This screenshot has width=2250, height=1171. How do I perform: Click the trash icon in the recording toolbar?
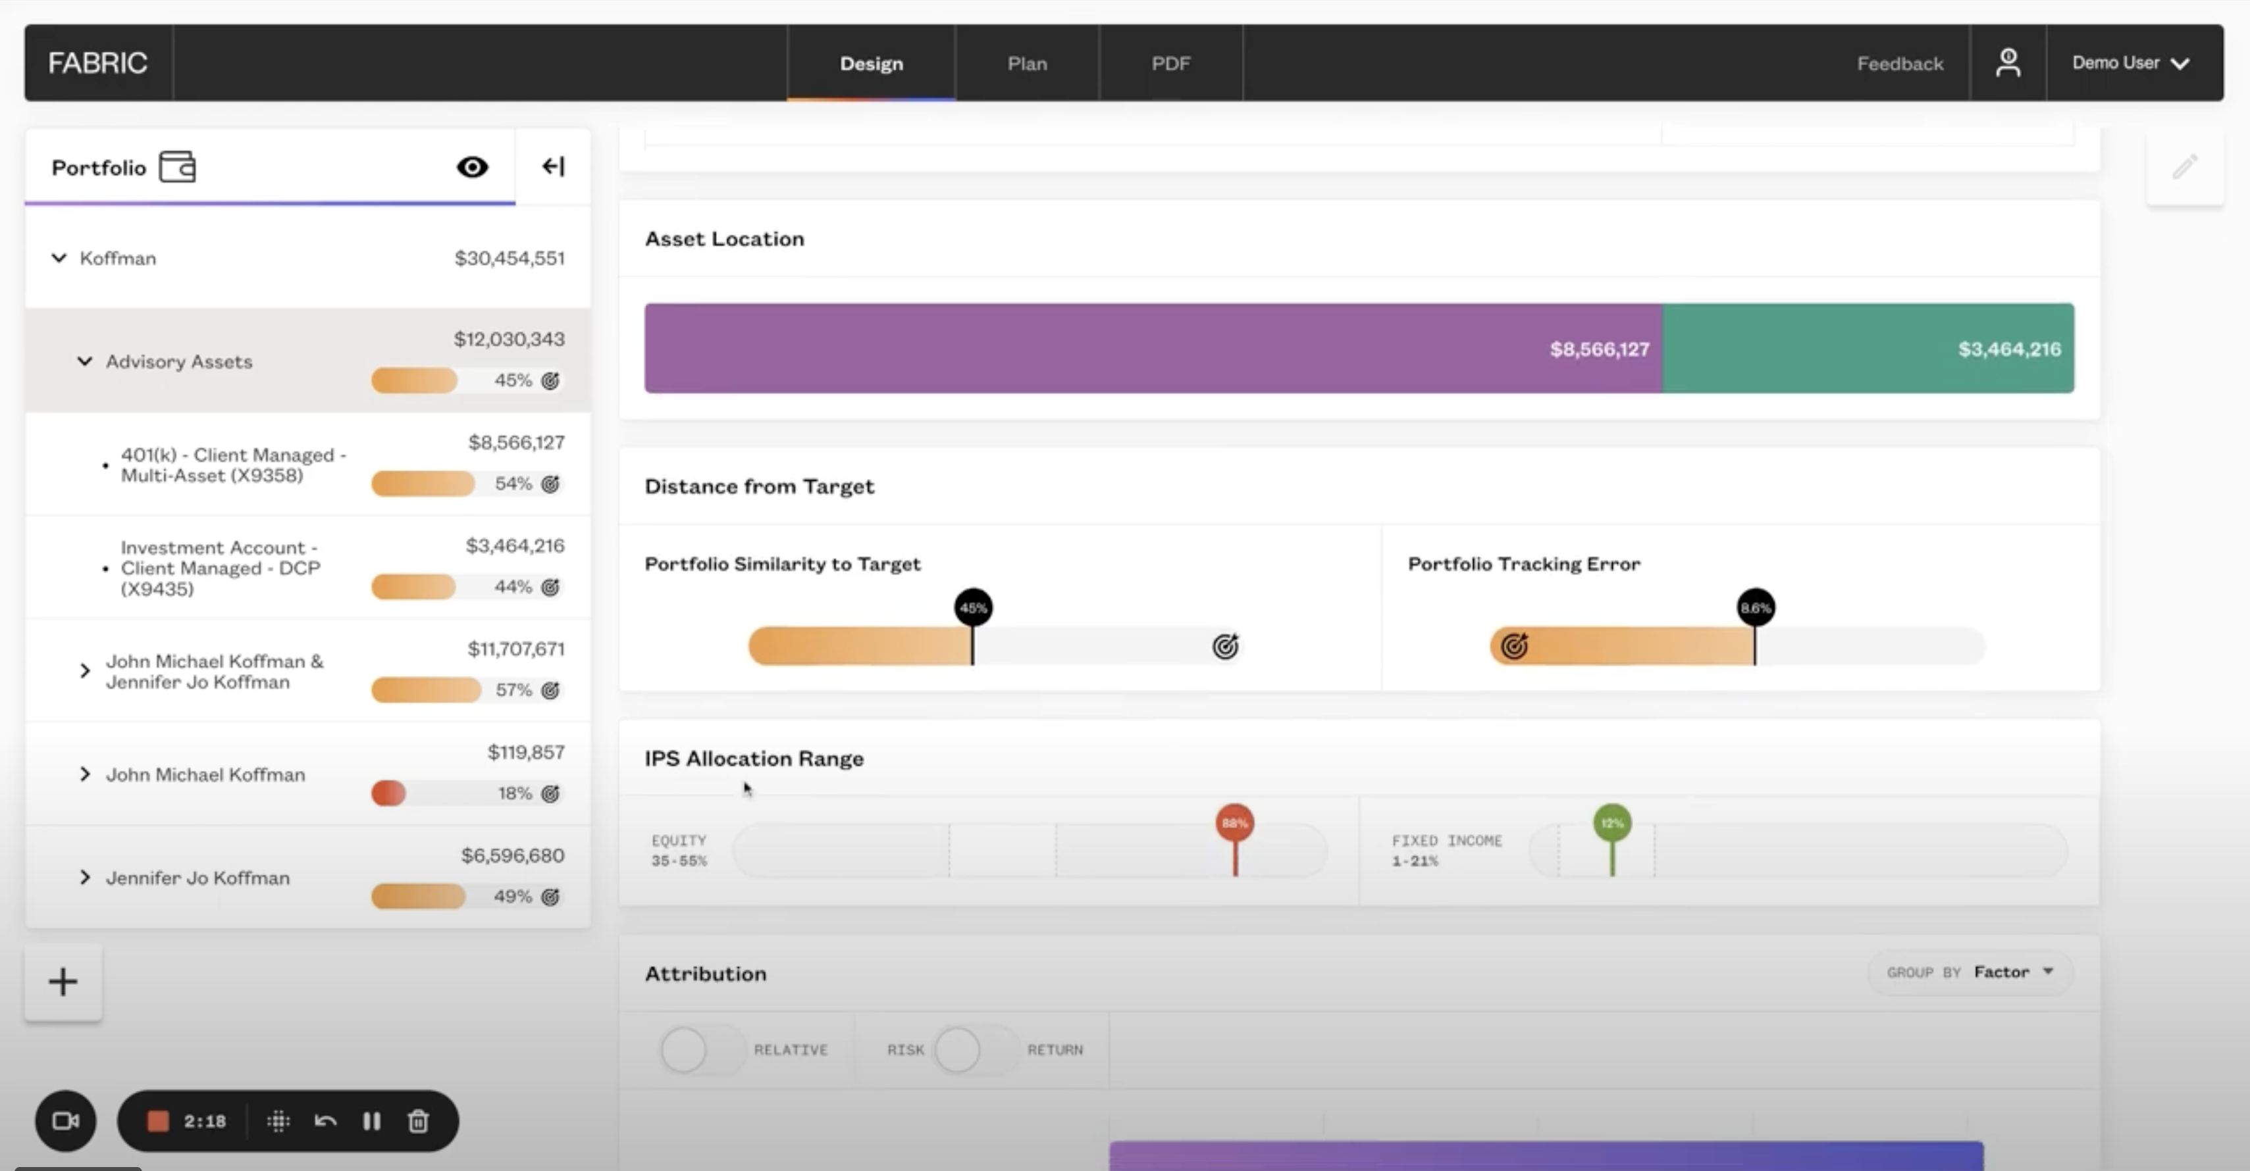(417, 1121)
